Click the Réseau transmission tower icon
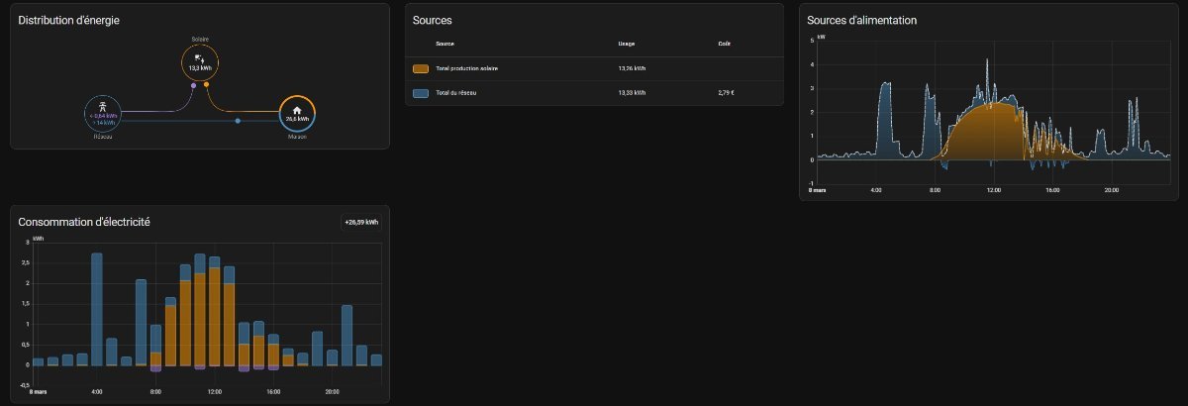Screen dimensions: 1188x406 tap(103, 105)
